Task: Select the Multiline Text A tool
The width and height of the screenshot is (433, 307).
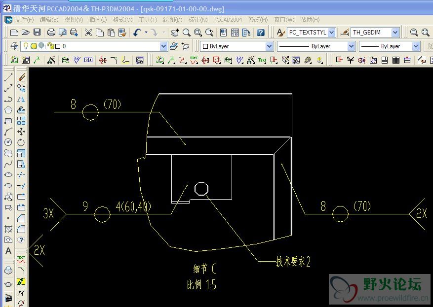Action: [8, 251]
